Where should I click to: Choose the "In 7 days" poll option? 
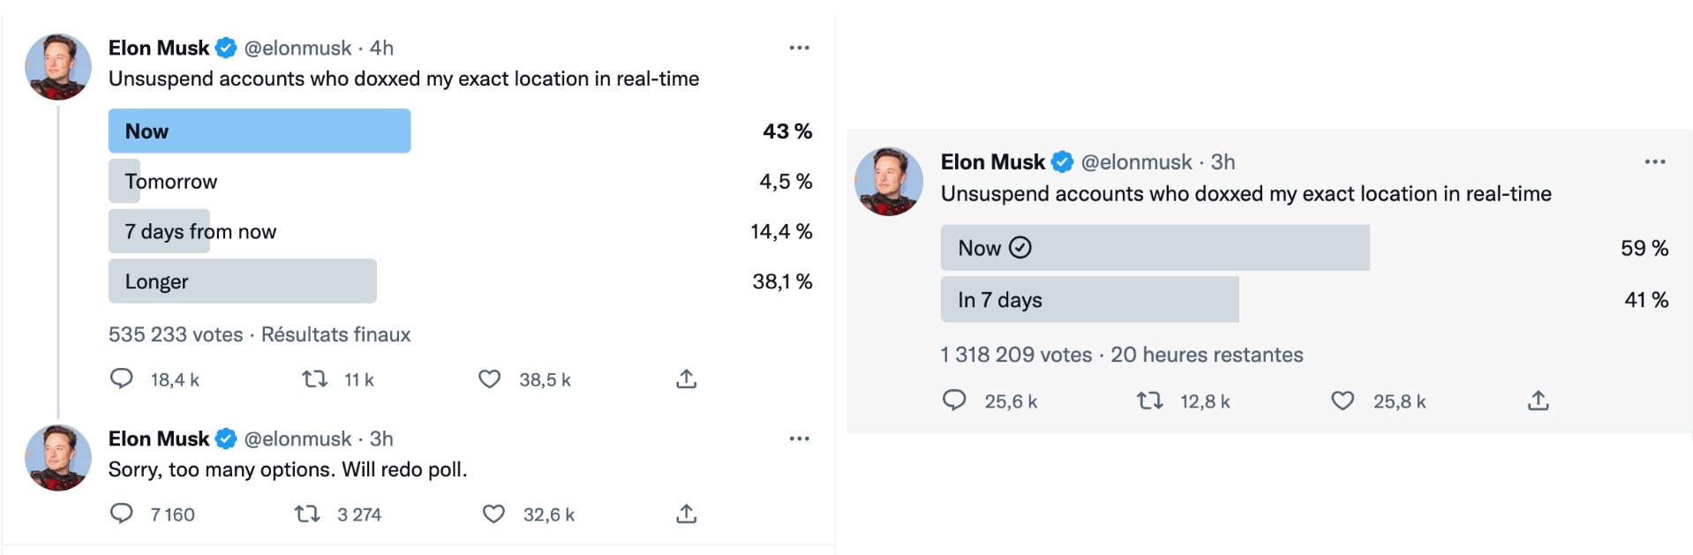(x=1089, y=300)
